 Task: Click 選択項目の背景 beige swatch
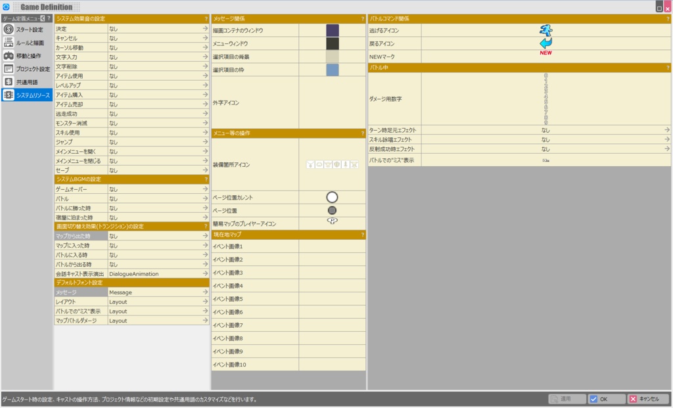tap(332, 57)
